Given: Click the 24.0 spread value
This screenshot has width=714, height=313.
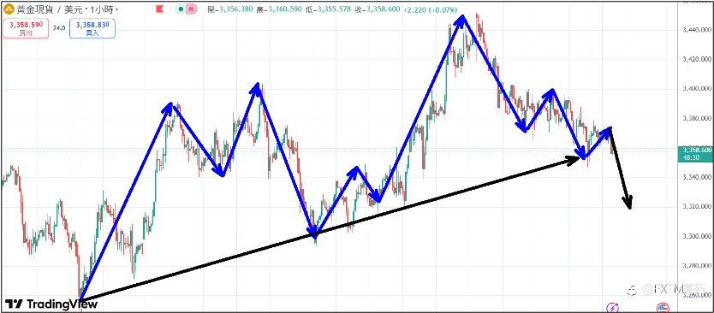Looking at the screenshot, I should tap(59, 28).
